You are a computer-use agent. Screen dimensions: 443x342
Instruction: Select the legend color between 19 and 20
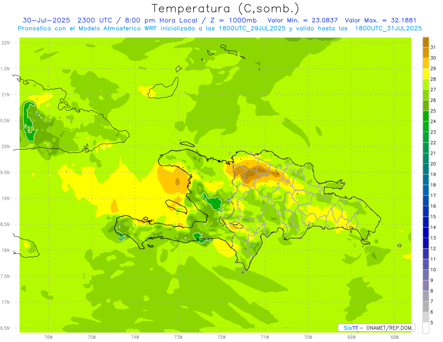coord(426,169)
